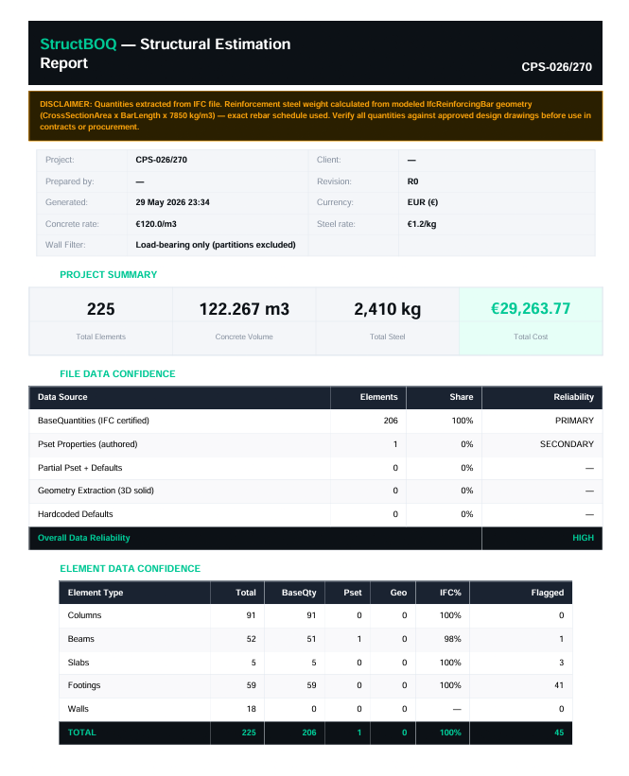Click the generated date 29 May 2026 23:34
The image size is (629, 776).
(172, 202)
